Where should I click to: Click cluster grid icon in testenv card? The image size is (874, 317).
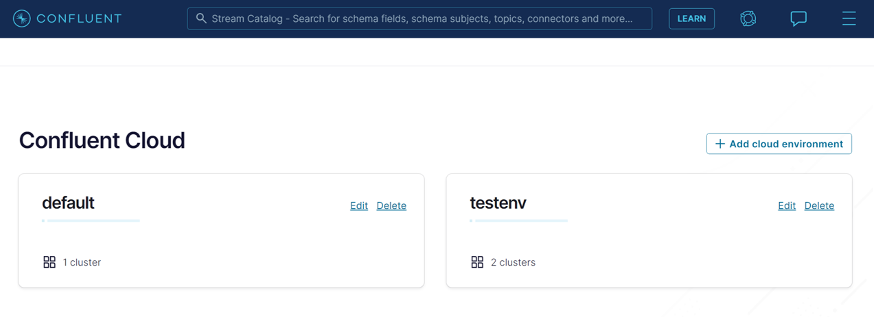point(477,262)
